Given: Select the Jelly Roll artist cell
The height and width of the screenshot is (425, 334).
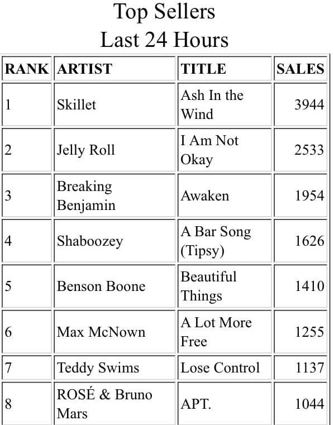Looking at the screenshot, I should (114, 150).
